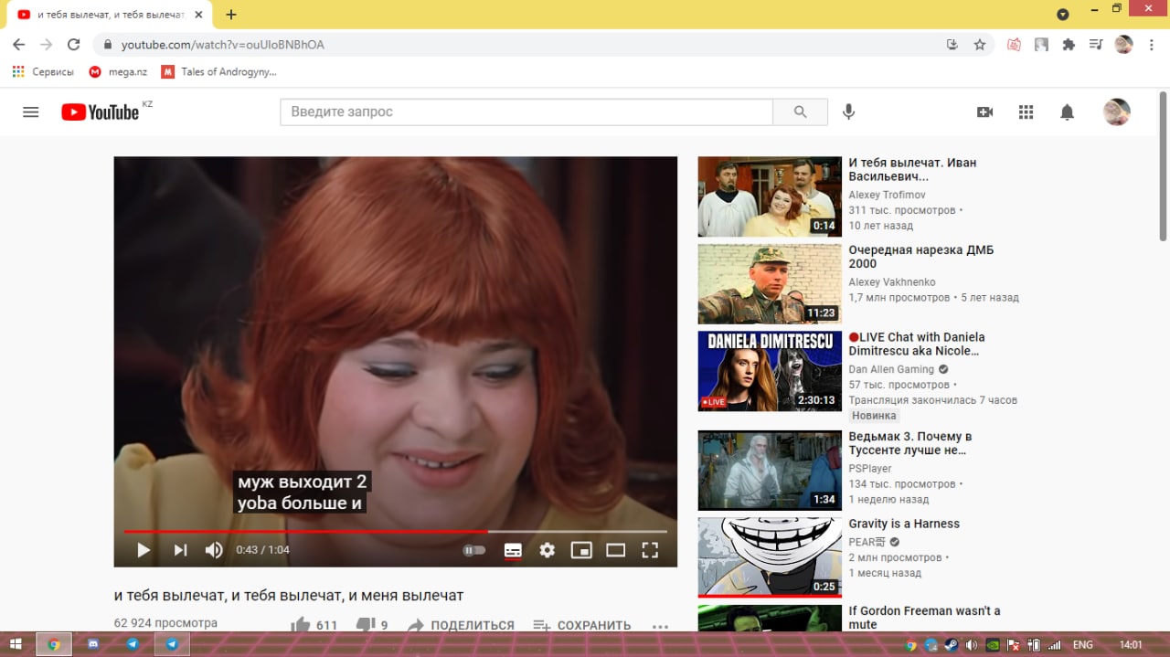
Task: Open thumbnail of Иван Васильевич video
Action: 770,196
